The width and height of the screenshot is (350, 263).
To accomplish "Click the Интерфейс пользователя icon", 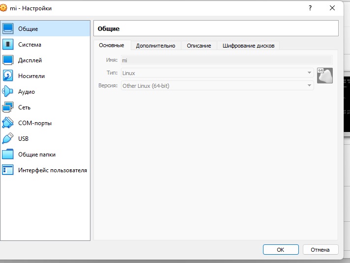I will tap(8, 170).
